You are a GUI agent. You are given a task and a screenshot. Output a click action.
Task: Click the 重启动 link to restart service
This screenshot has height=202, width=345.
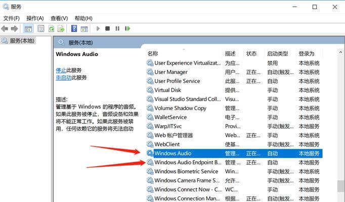pyautogui.click(x=64, y=77)
